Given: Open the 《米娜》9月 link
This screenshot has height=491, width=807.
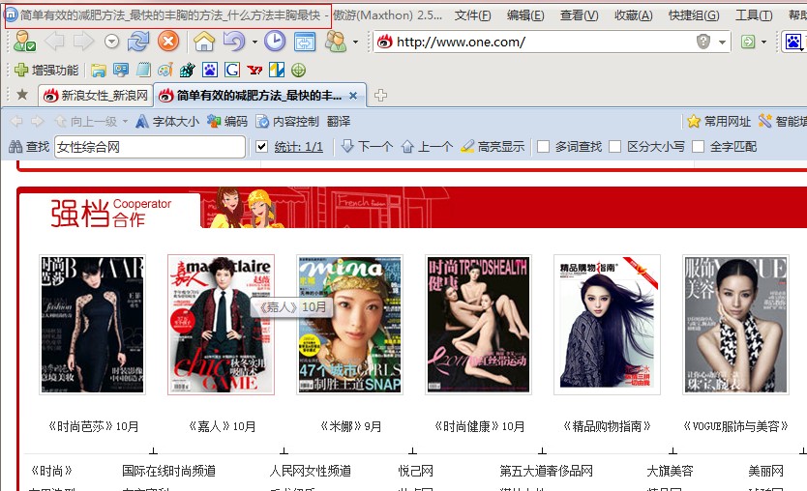Looking at the screenshot, I should pyautogui.click(x=350, y=426).
